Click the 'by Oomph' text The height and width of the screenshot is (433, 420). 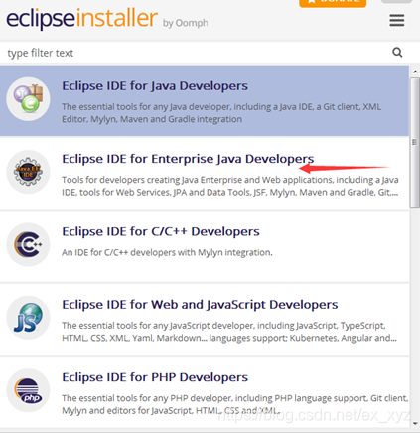click(186, 23)
